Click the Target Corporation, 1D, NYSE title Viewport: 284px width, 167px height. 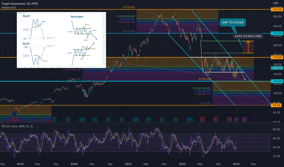pyautogui.click(x=20, y=4)
